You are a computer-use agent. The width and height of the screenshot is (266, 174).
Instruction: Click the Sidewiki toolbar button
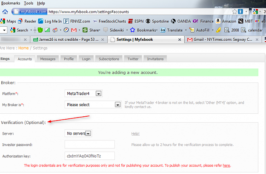(114, 30)
